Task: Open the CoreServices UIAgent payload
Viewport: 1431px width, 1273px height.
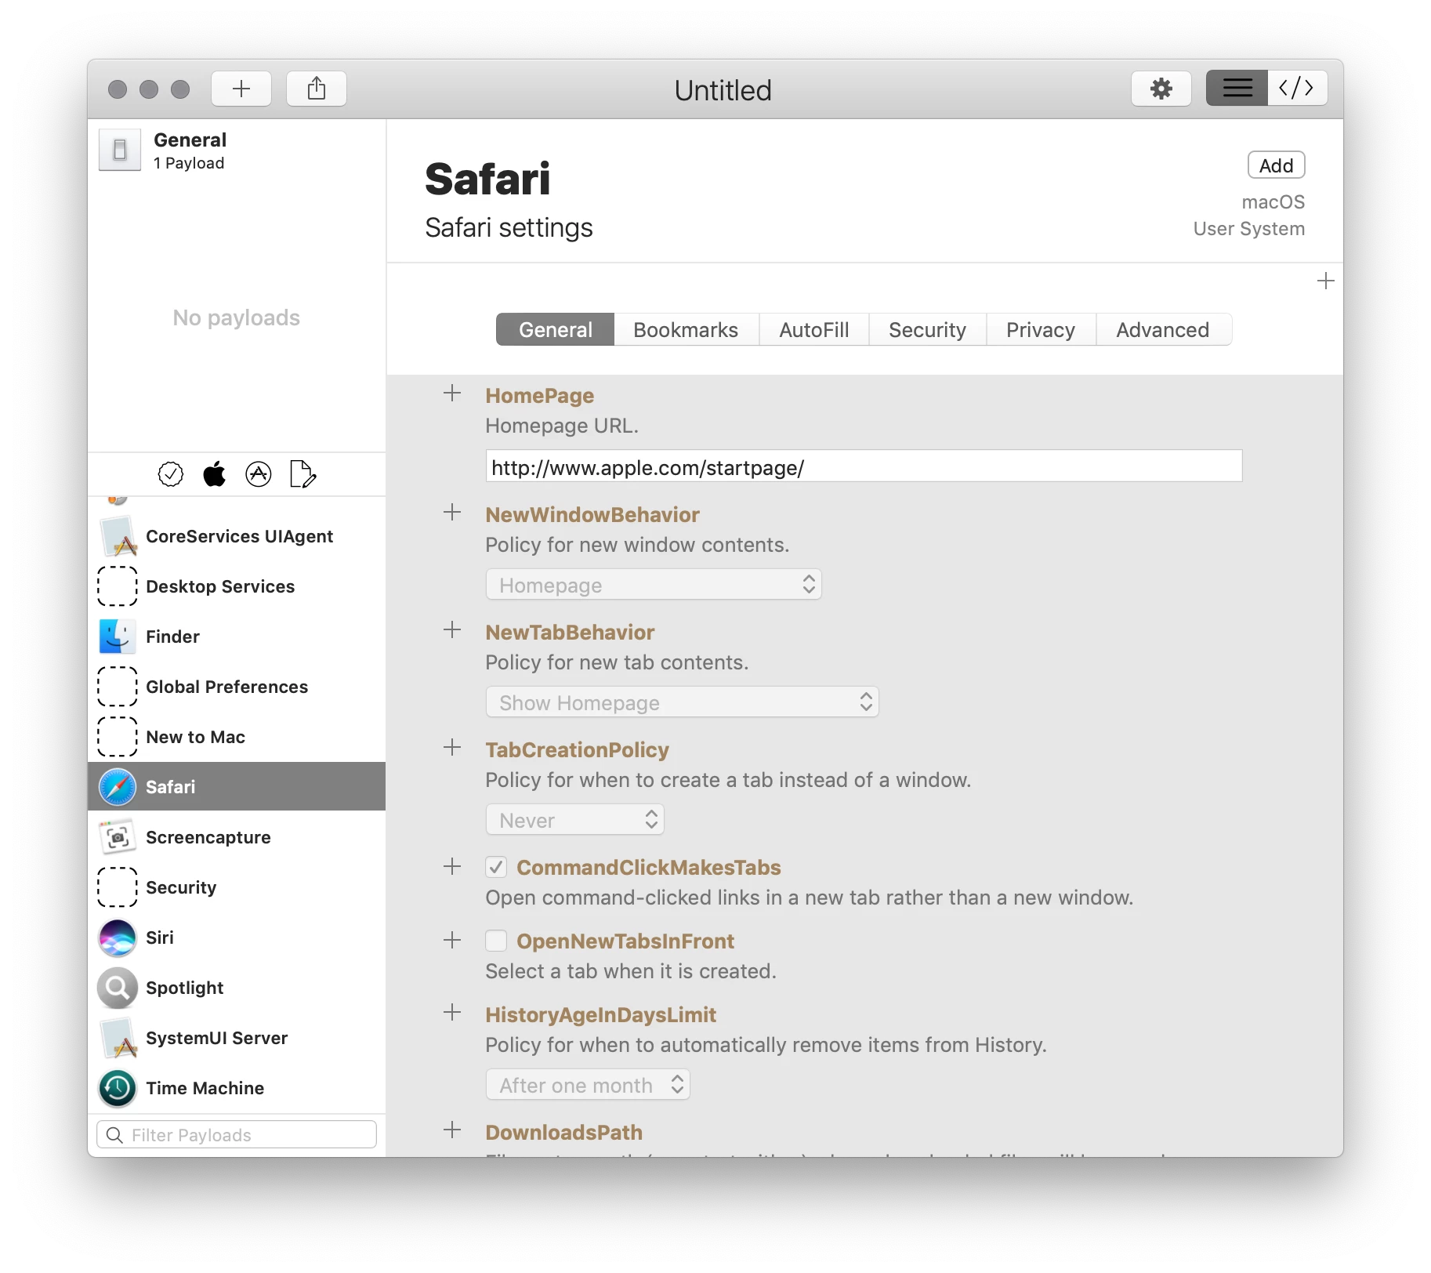Action: [x=237, y=536]
